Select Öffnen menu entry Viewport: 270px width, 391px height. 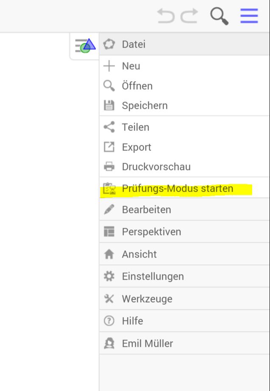[137, 86]
